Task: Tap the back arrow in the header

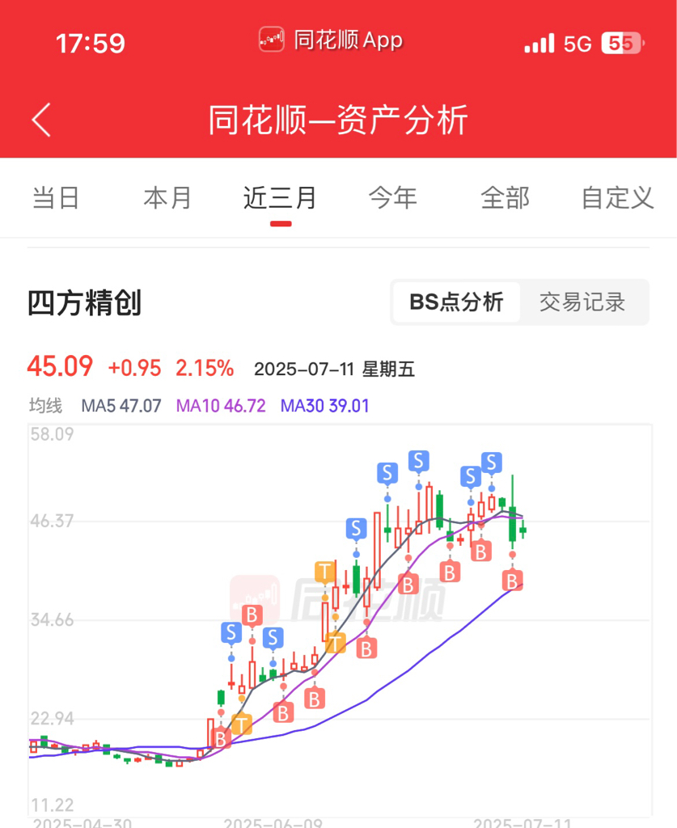Action: point(42,120)
